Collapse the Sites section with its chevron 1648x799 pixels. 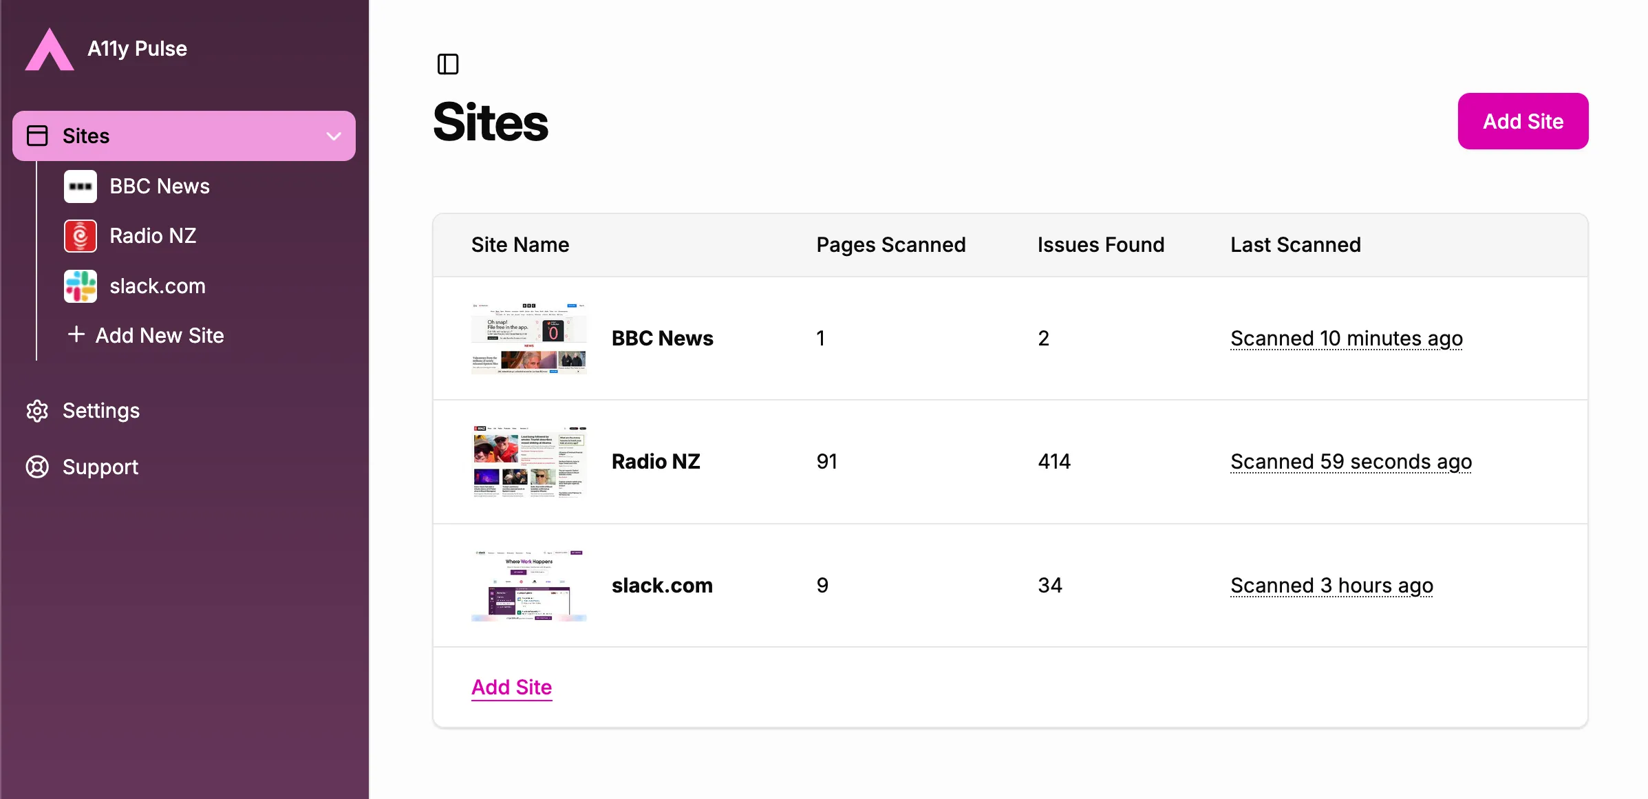click(x=334, y=136)
